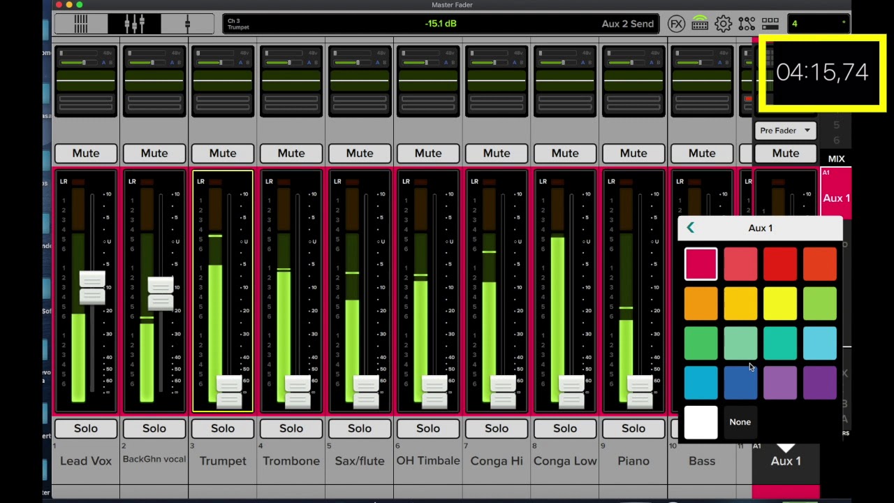Mute the Aux 1 master

[x=786, y=153]
